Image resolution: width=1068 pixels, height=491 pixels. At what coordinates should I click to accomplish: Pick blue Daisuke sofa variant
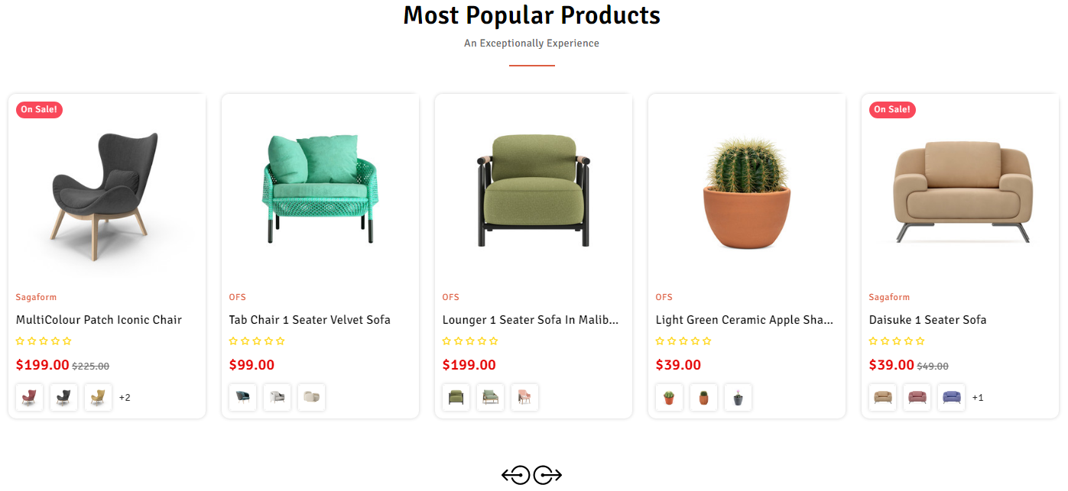(951, 397)
